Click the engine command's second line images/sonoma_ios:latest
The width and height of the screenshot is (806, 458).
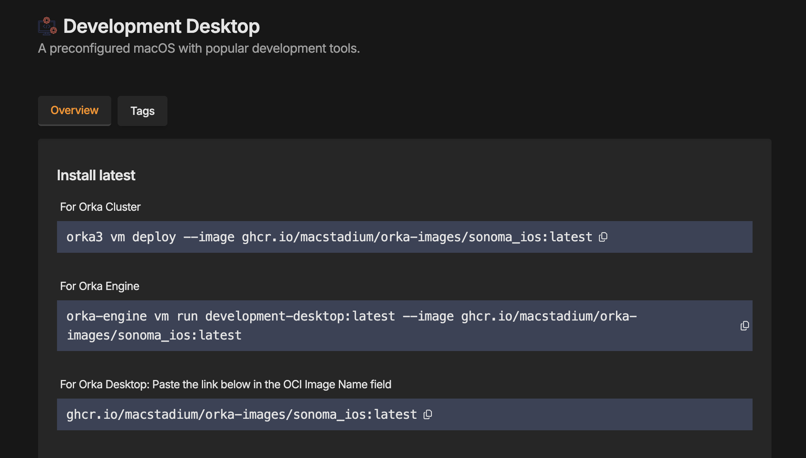[x=154, y=335]
